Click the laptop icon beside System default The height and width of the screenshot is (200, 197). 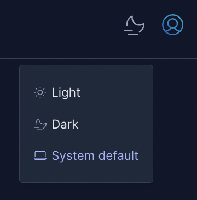[x=40, y=156]
